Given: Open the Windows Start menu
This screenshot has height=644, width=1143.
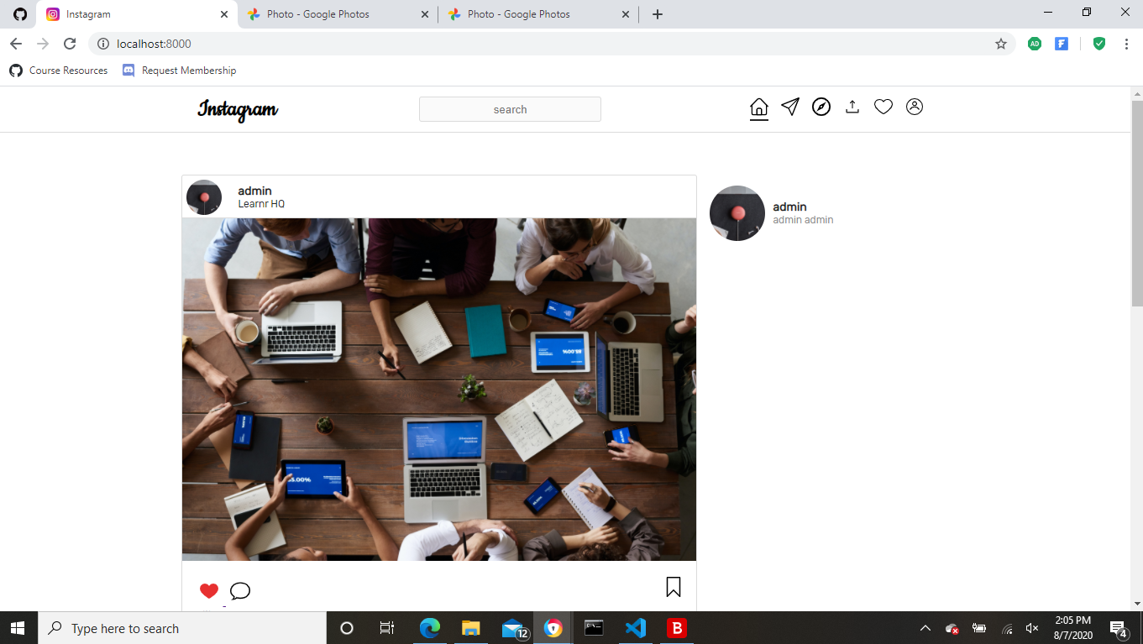Looking at the screenshot, I should tap(18, 628).
